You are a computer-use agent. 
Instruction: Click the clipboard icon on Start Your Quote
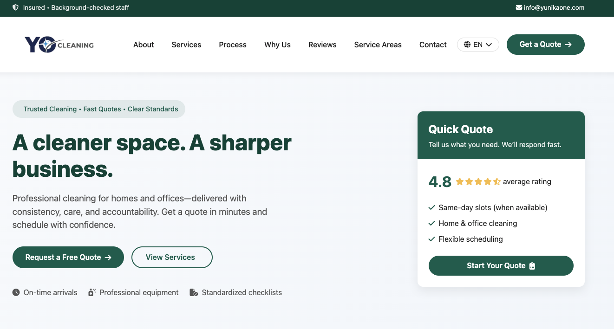point(532,266)
